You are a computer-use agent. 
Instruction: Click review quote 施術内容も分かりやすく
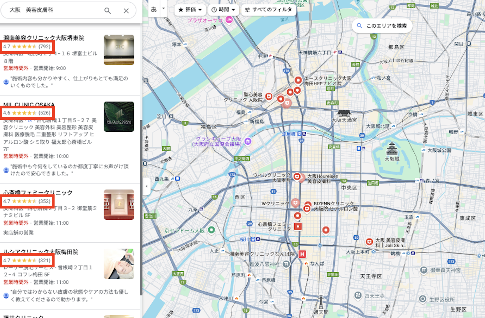(x=69, y=82)
